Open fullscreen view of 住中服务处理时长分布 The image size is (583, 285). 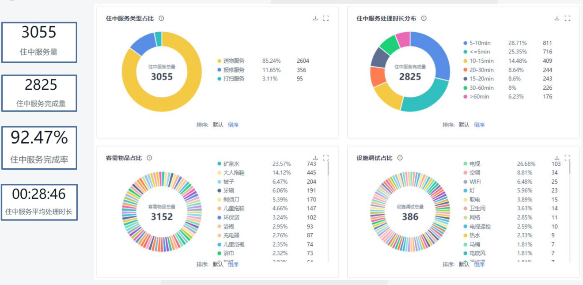click(568, 19)
